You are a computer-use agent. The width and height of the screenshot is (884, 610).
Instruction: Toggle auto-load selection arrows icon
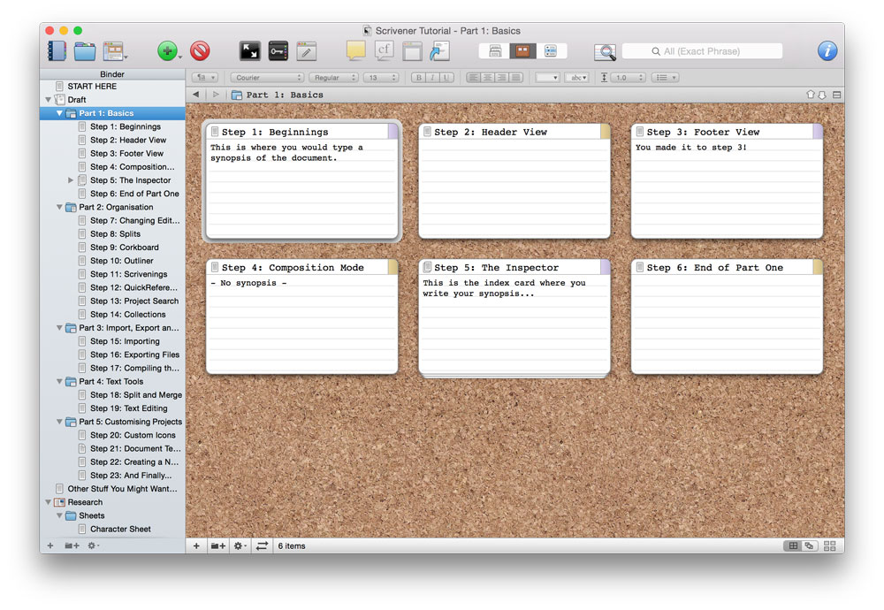click(263, 545)
